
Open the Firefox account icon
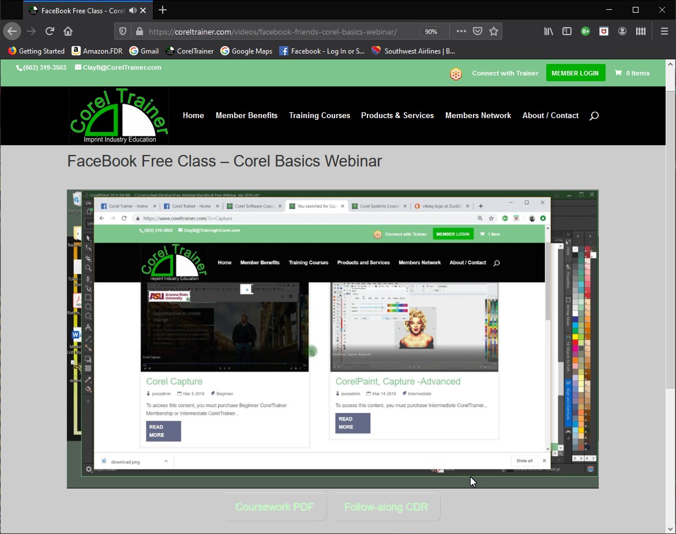622,31
